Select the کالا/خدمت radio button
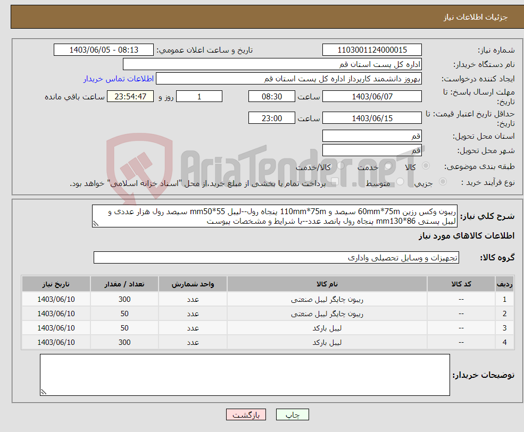524x432 pixels. pyautogui.click(x=340, y=166)
